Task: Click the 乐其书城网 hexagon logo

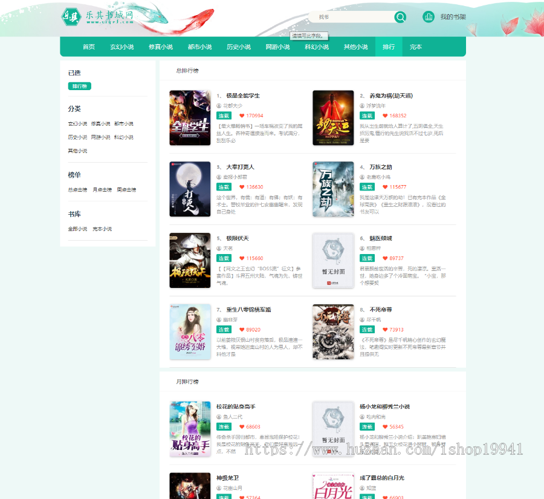Action: (x=71, y=17)
